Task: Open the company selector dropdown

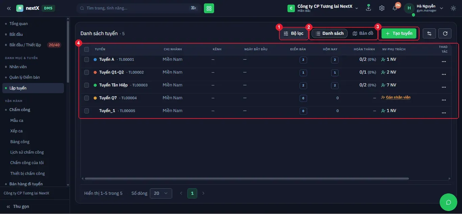Action: [323, 8]
